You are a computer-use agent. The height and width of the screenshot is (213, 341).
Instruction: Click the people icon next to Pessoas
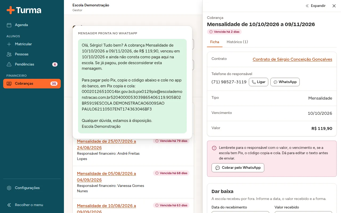[x=9, y=54]
